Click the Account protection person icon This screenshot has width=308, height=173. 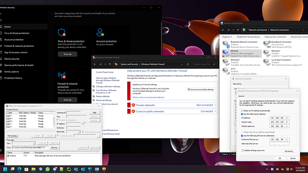pyautogui.click(x=100, y=33)
